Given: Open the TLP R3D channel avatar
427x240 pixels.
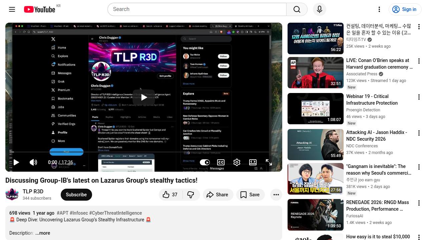Looking at the screenshot, I should [12, 194].
